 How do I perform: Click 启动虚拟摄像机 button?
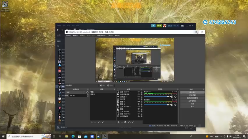192,98
